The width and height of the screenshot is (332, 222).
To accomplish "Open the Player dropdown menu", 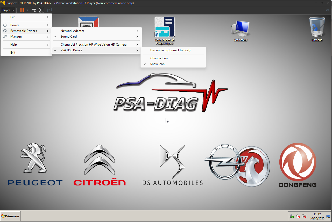I will [8, 10].
